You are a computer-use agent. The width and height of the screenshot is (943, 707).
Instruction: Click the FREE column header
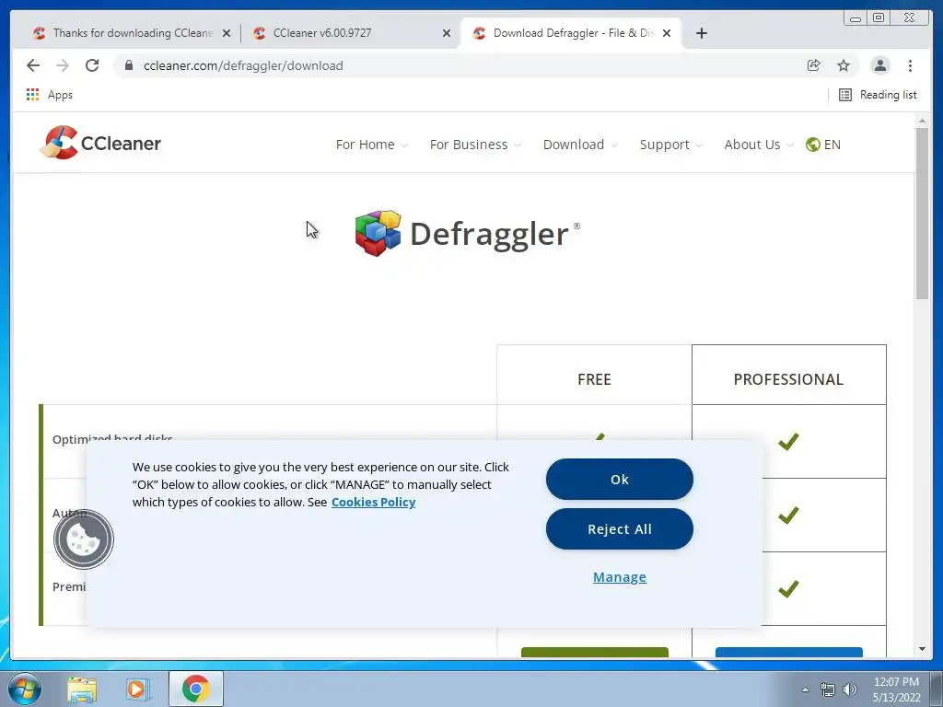(x=594, y=376)
